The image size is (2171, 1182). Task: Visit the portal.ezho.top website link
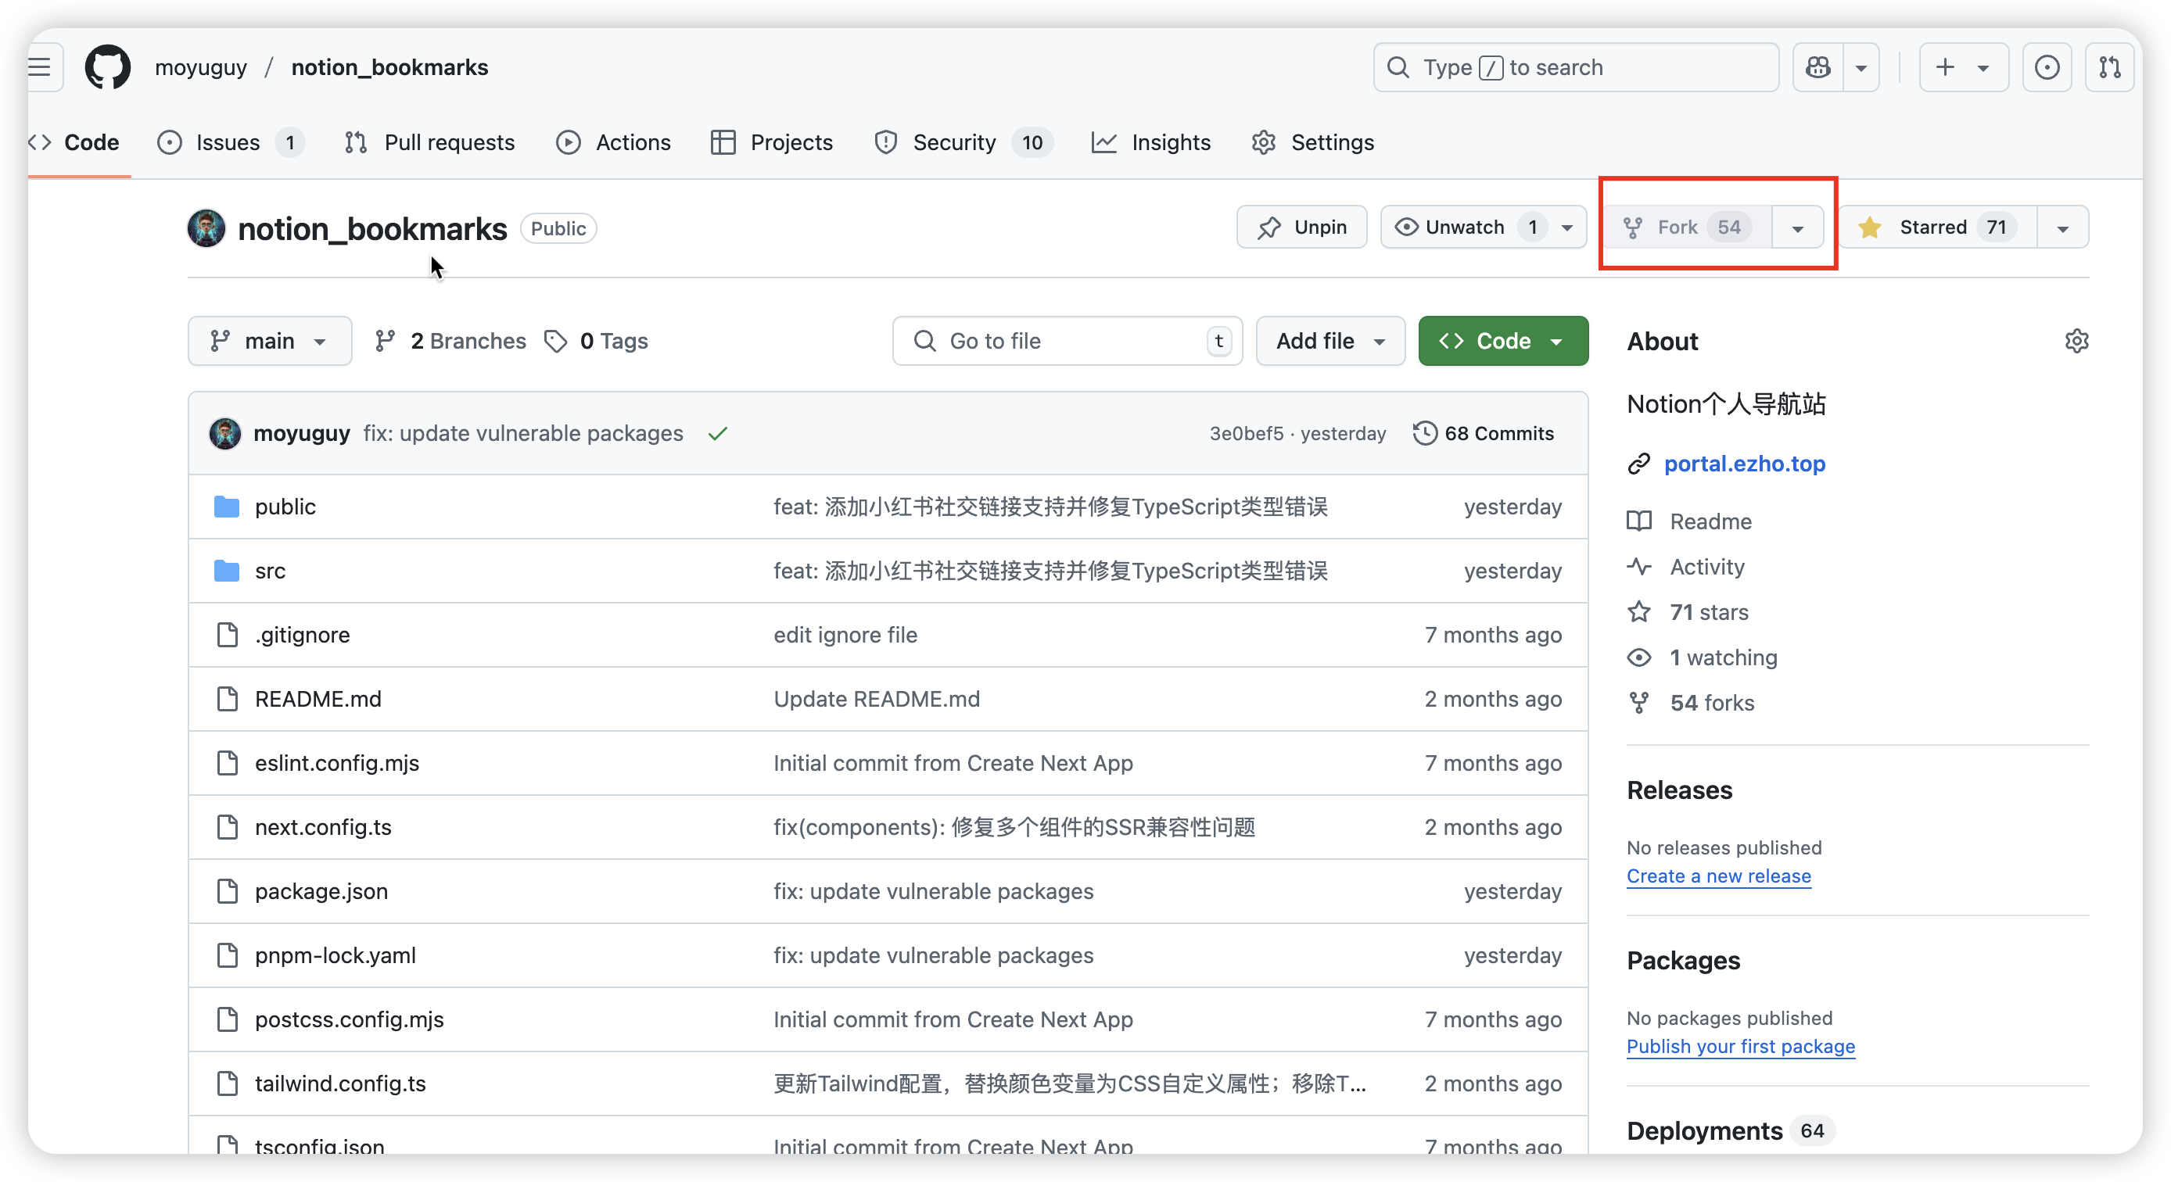click(x=1745, y=464)
